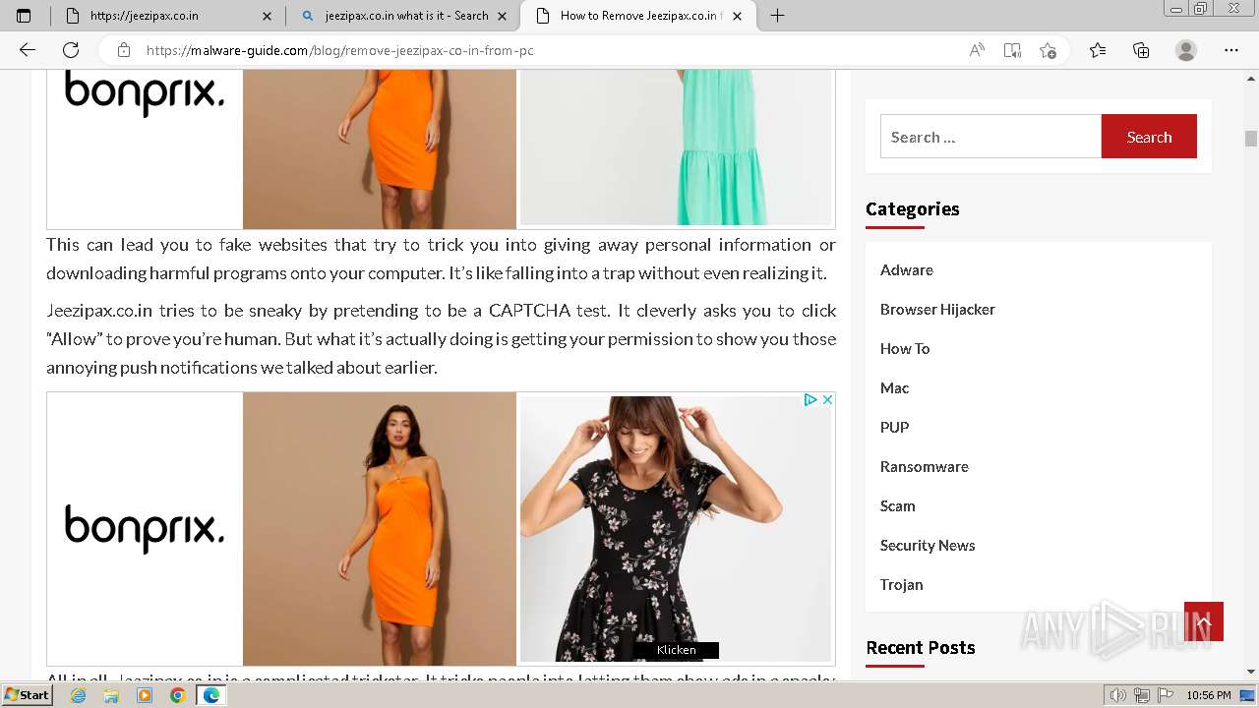Open the PUP category
This screenshot has width=1259, height=708.
(x=894, y=427)
